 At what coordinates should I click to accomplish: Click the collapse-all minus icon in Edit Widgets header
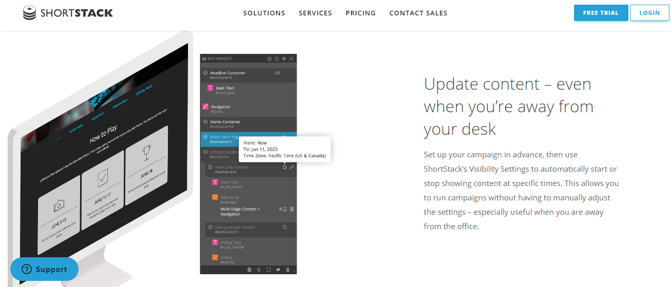(x=277, y=59)
